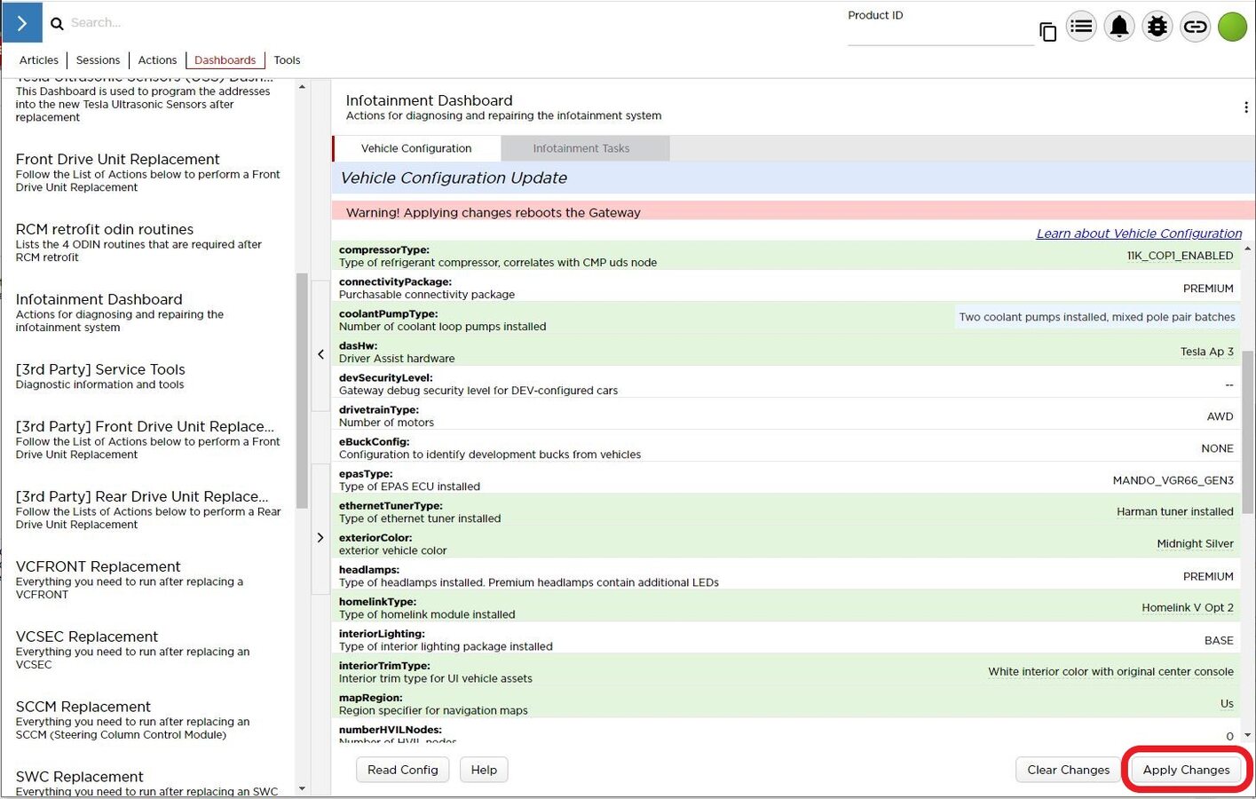Switch to the Infotainment Tasks tab
This screenshot has width=1256, height=799.
coord(581,148)
